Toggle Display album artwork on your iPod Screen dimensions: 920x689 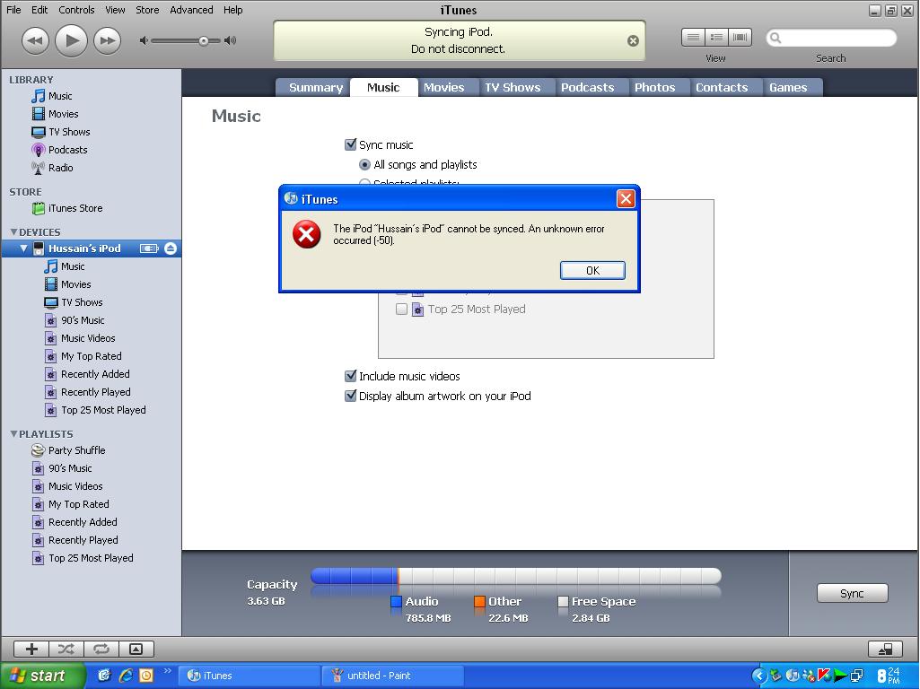(x=350, y=396)
